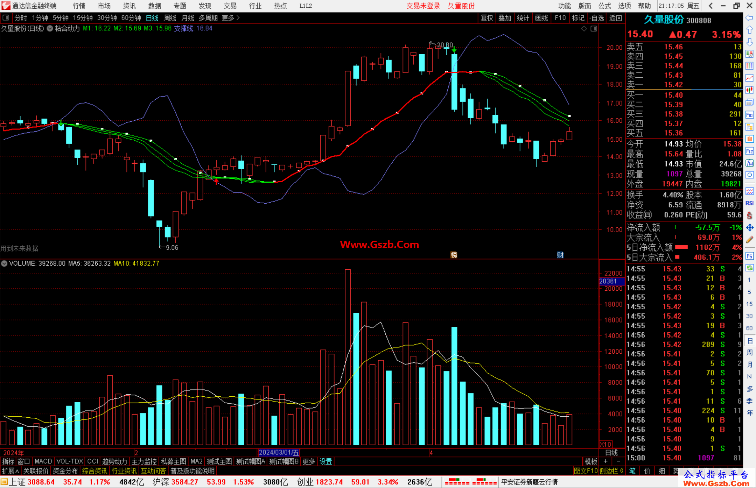Image resolution: width=756 pixels, height=488 pixels.
Task: Click the -自选 remove favorite button
Action: tap(597, 18)
